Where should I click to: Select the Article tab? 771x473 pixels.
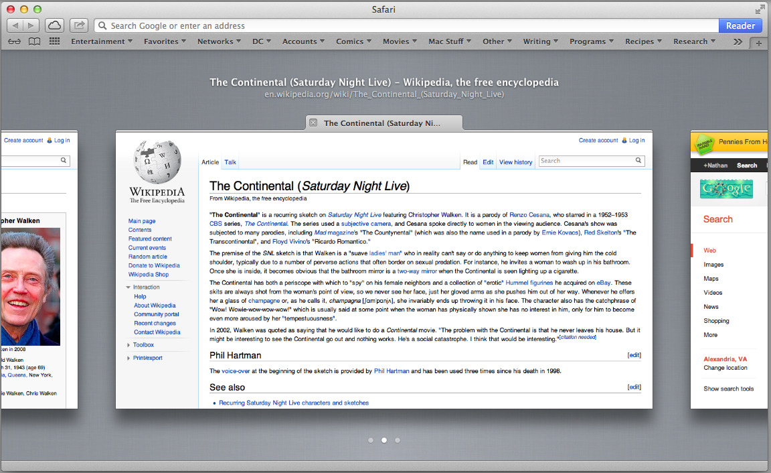click(x=210, y=162)
